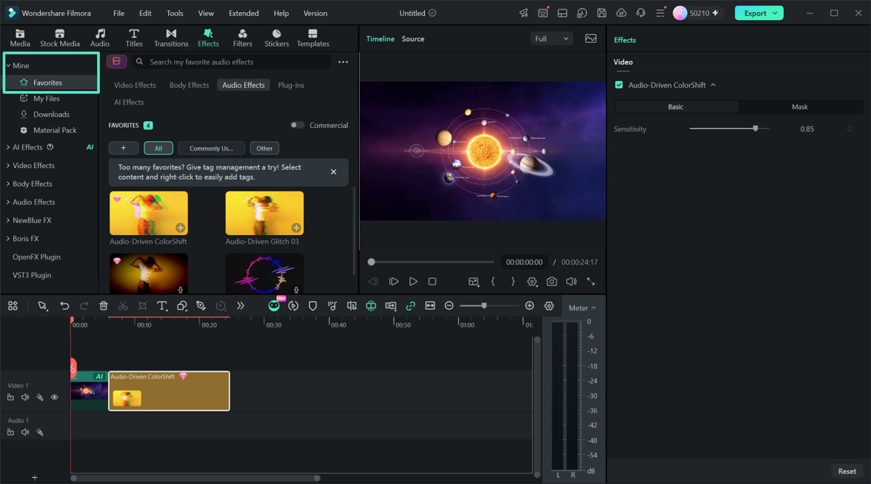Collapse the Audio-Driven ColorShift section
The image size is (871, 484).
(x=713, y=85)
